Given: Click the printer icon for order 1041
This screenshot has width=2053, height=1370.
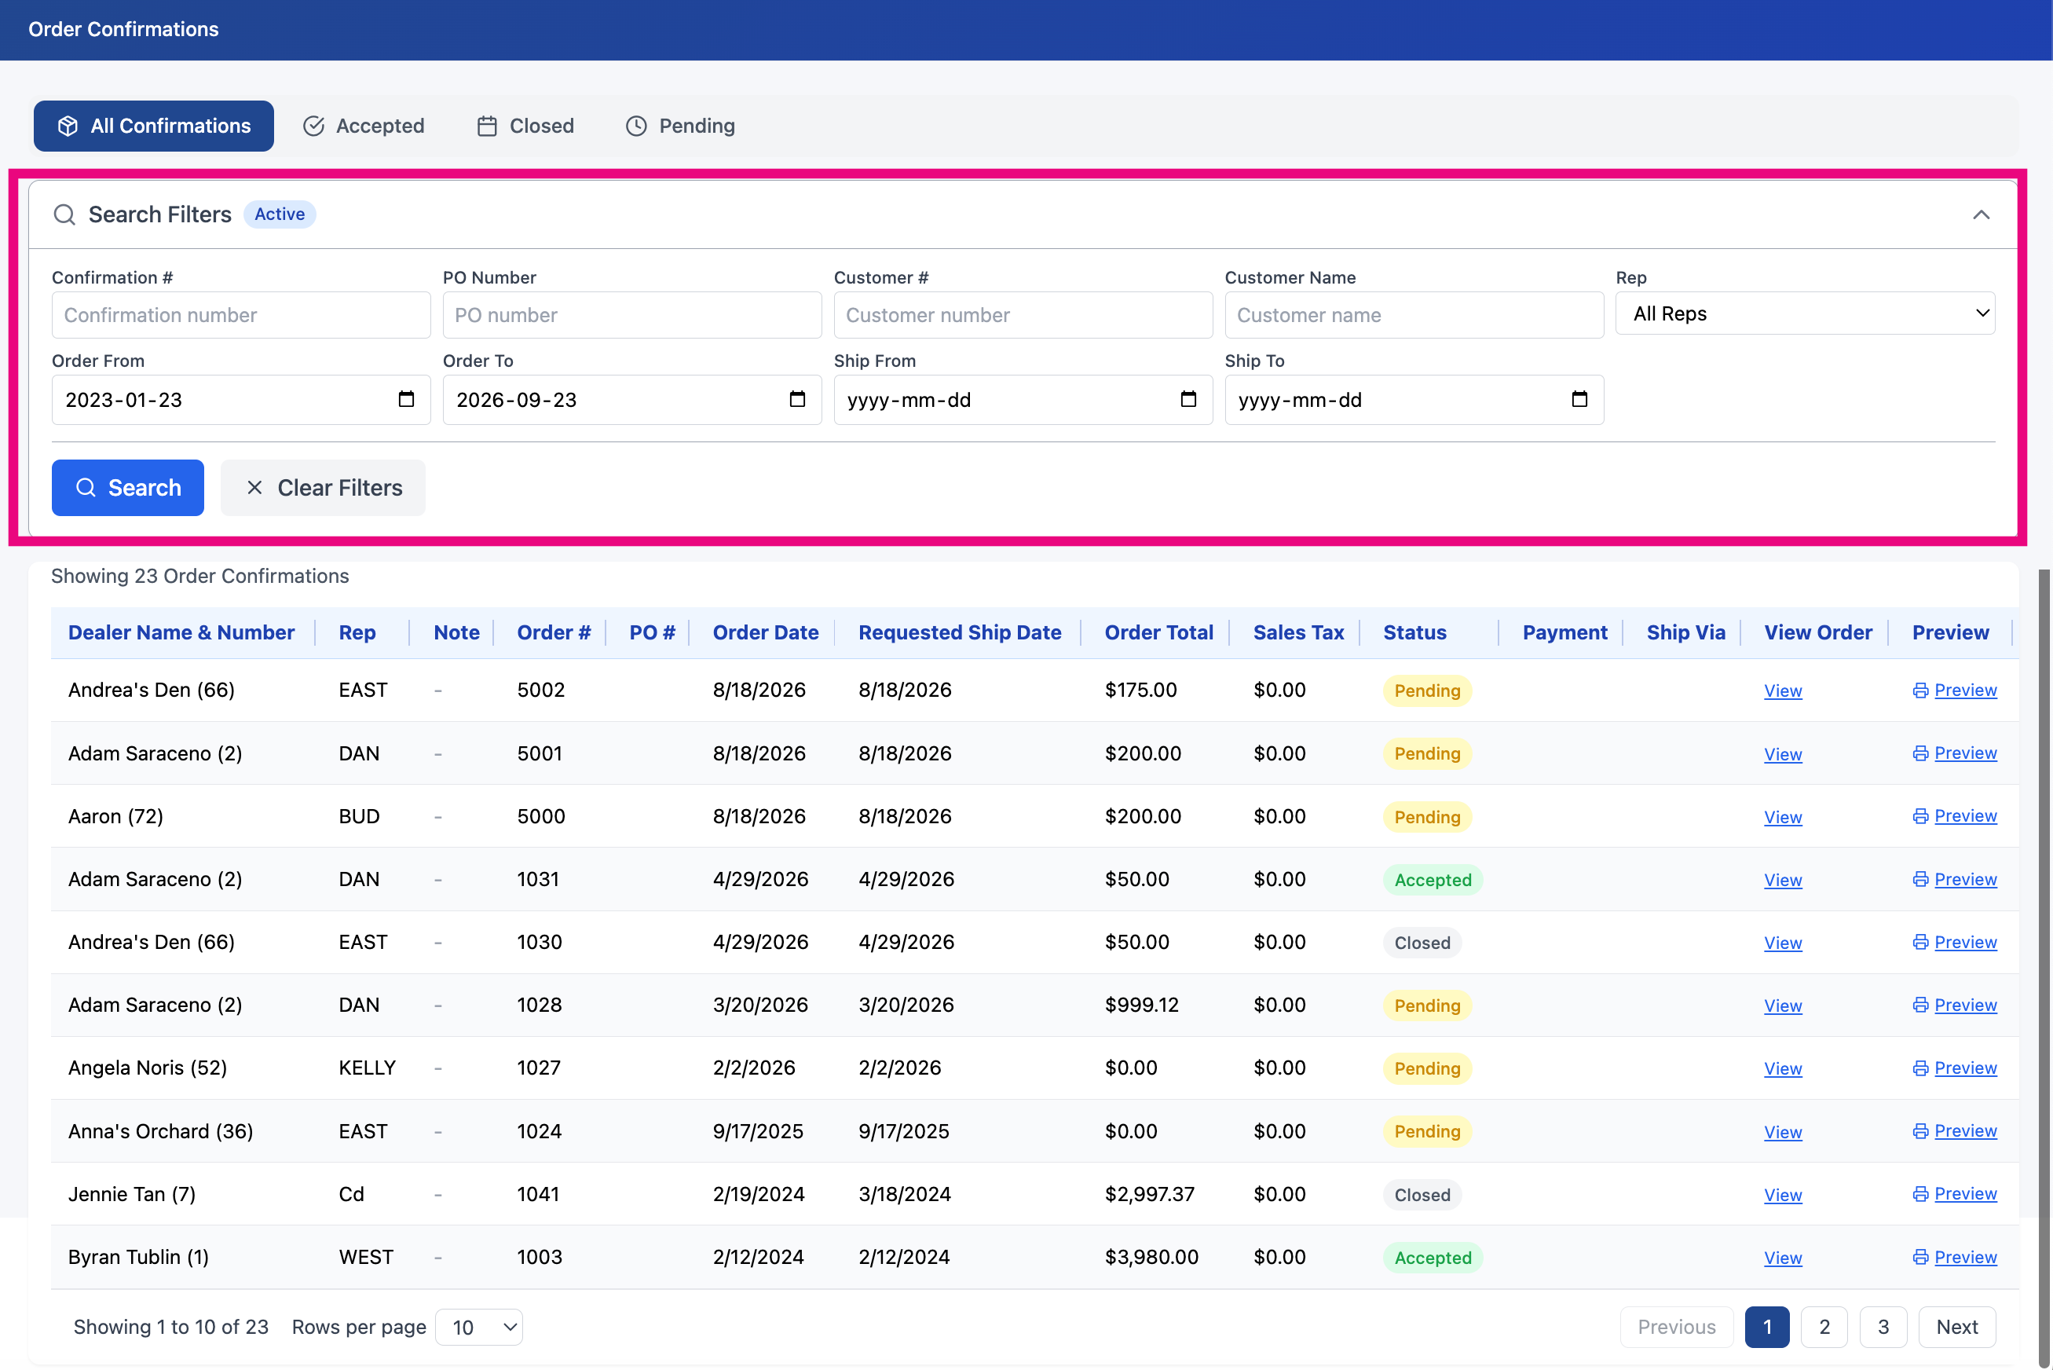Looking at the screenshot, I should click(x=1920, y=1193).
